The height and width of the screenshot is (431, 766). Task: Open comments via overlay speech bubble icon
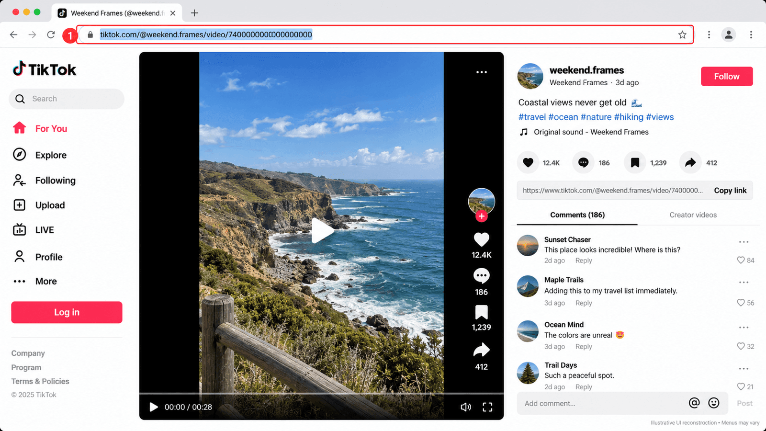[x=482, y=276]
